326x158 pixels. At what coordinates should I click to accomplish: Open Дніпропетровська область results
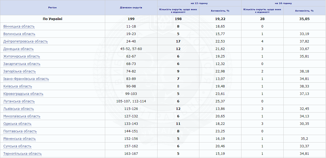[25, 41]
